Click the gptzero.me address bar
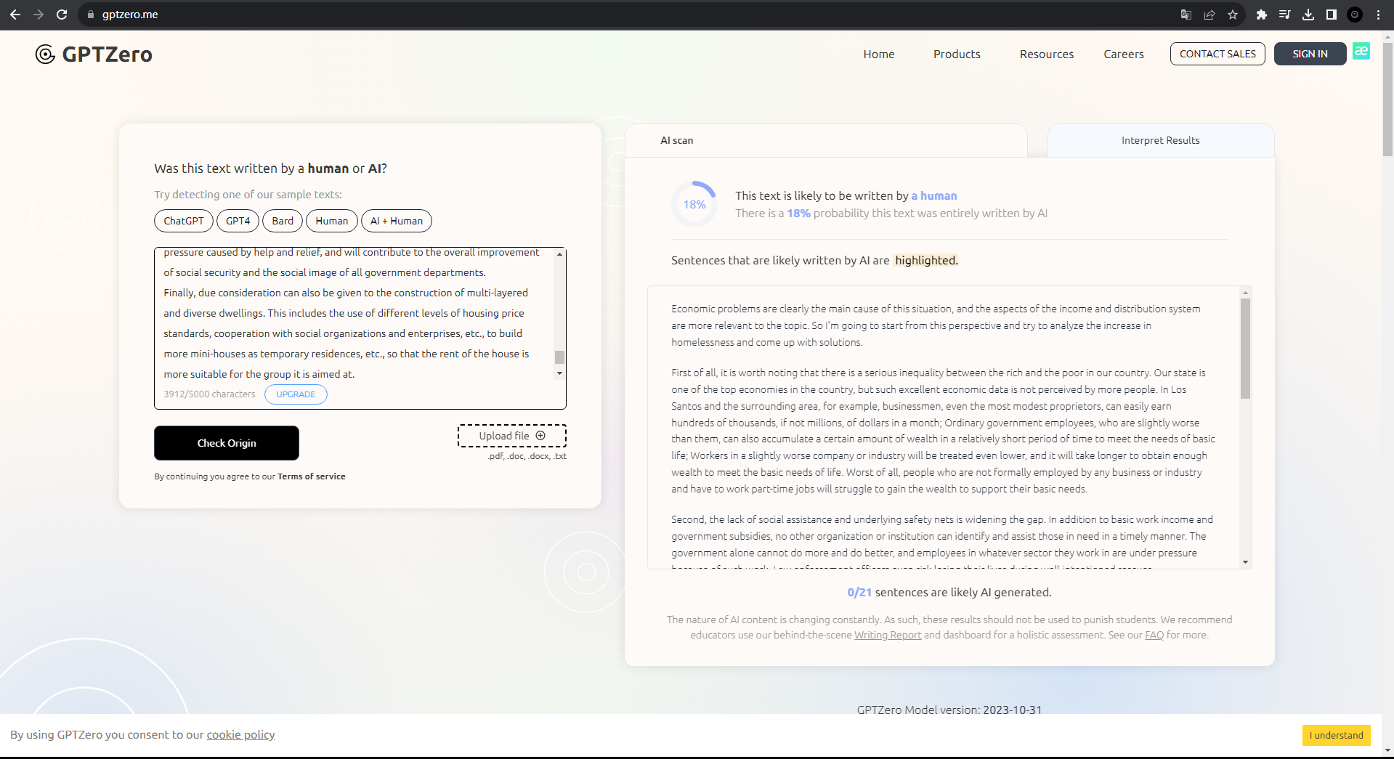The image size is (1394, 759). (x=625, y=15)
